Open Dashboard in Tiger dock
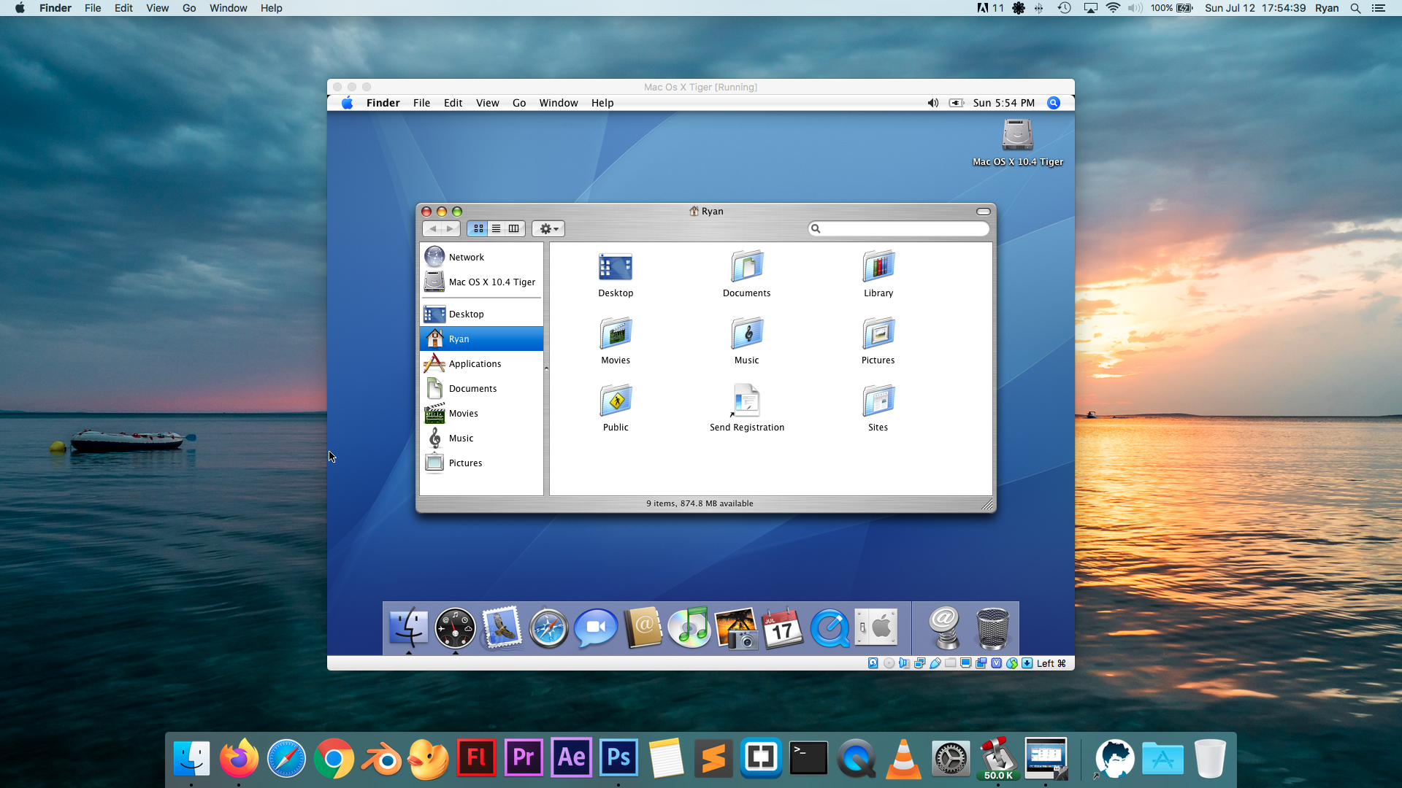Image resolution: width=1402 pixels, height=788 pixels. 455,627
